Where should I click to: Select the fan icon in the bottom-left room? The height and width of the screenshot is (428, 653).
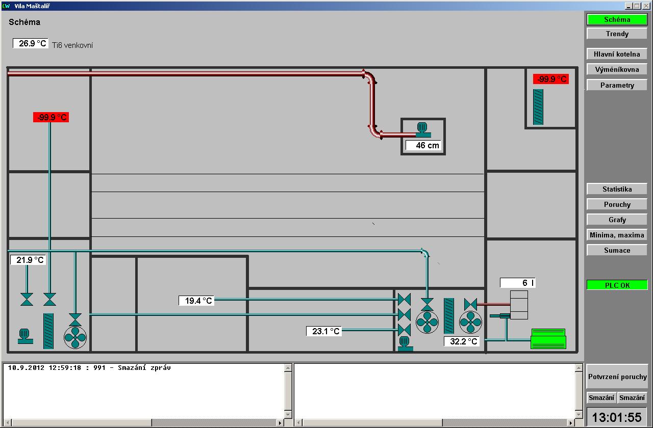point(75,337)
